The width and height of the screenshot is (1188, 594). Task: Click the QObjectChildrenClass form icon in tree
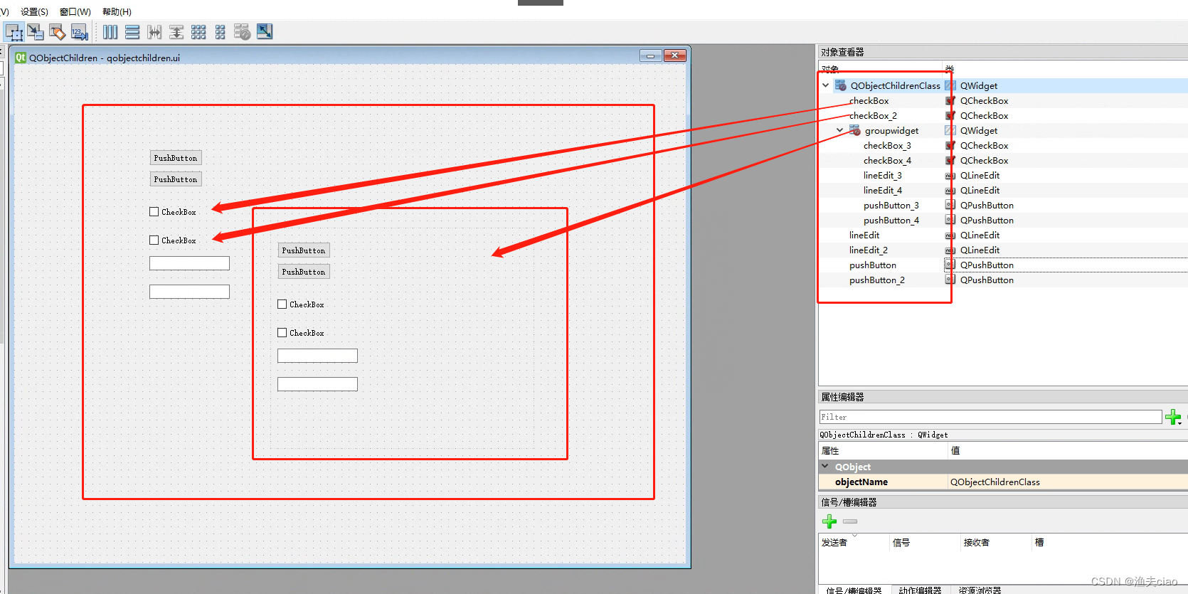pos(841,85)
